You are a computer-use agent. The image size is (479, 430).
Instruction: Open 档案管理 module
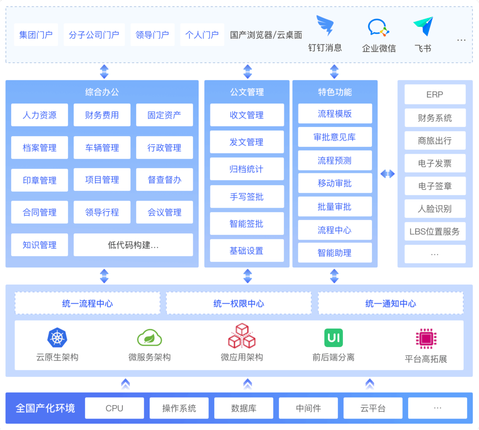pos(39,148)
